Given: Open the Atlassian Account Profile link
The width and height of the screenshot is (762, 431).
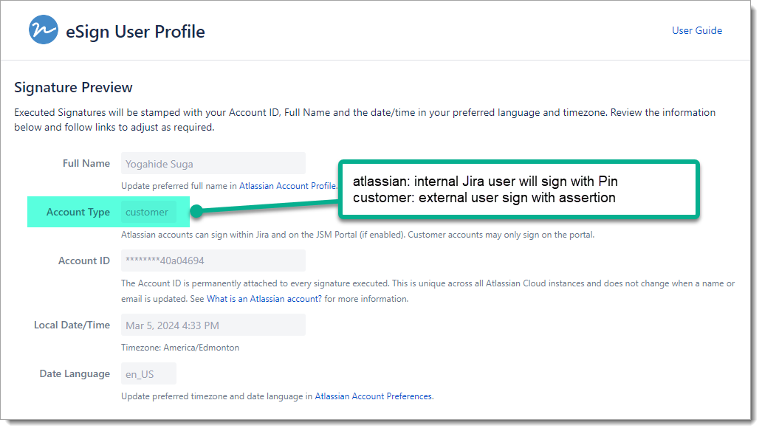Looking at the screenshot, I should (x=288, y=186).
